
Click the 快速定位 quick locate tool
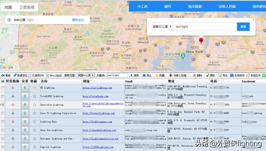pos(20,75)
